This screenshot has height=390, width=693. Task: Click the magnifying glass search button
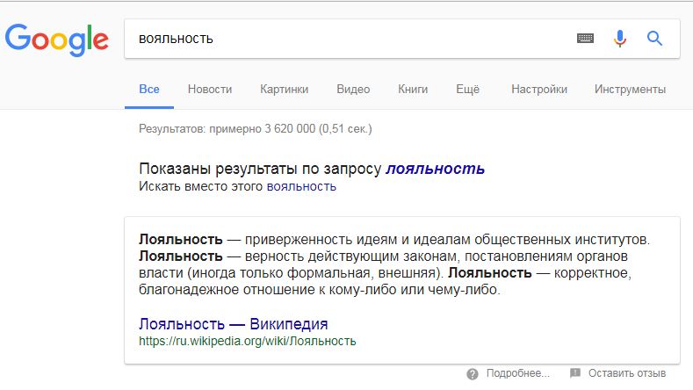654,39
